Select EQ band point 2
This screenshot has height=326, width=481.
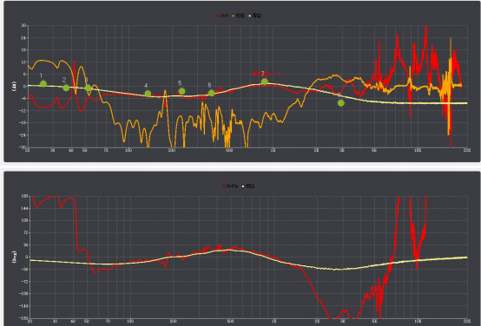pyautogui.click(x=66, y=88)
